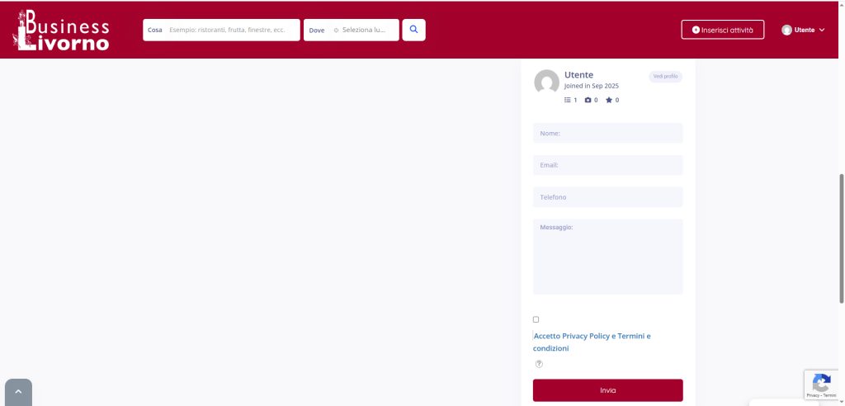Screen dimensions: 845x406
Task: Click the scroll-to-top arrow button
Action: [x=18, y=392]
